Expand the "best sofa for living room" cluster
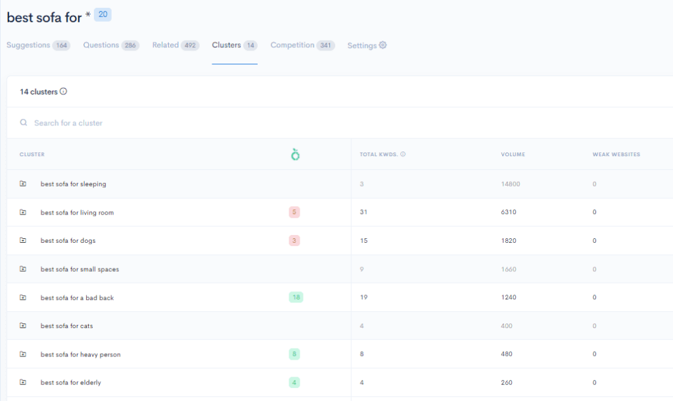Image resolution: width=673 pixels, height=401 pixels. coord(24,212)
